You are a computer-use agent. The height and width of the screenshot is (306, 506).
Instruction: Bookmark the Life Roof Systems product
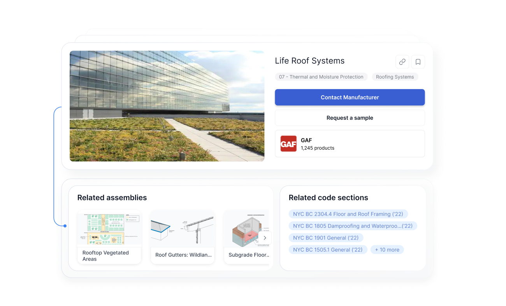click(x=418, y=62)
